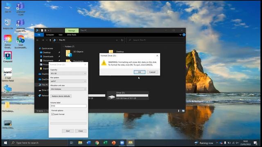Open This PC desktop icon
Screen dimensions: 262x147
click(8, 7)
